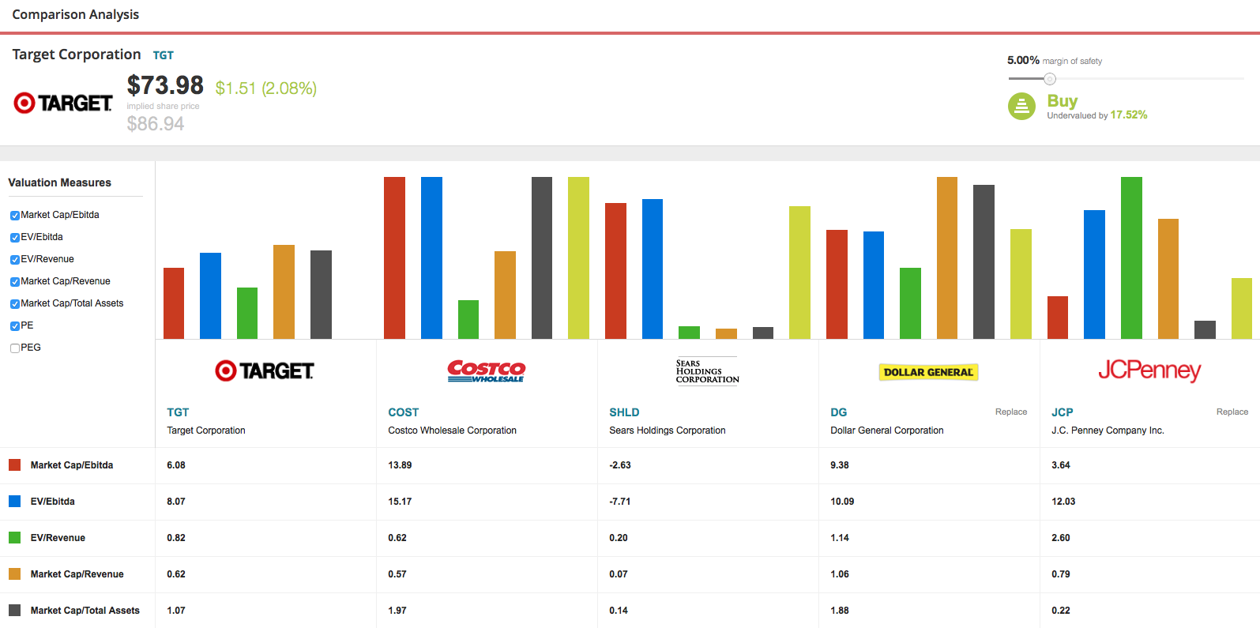Click the blue EV/Ebitda legend swatch
Image resolution: width=1260 pixels, height=628 pixels.
[x=14, y=501]
